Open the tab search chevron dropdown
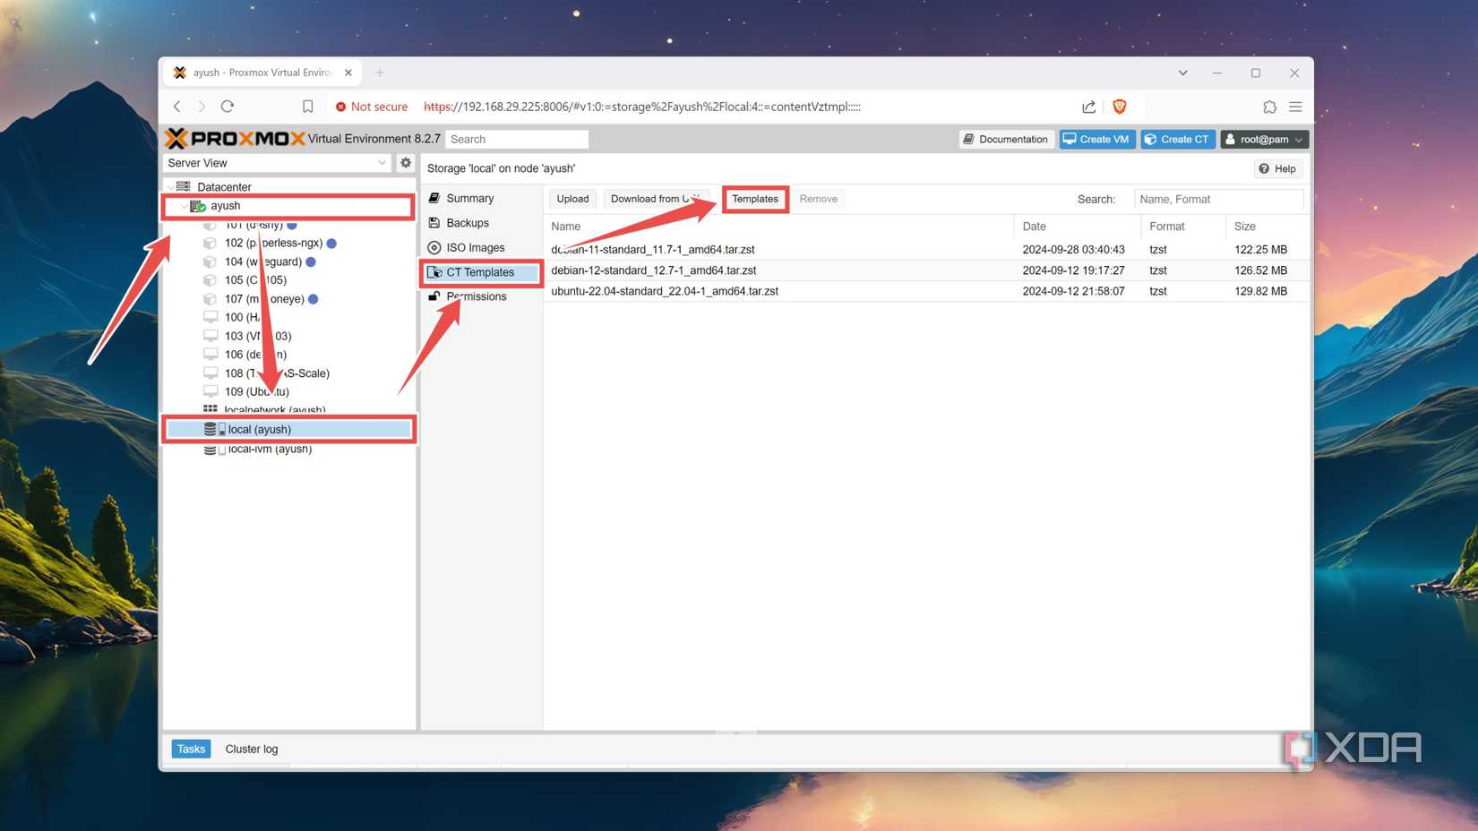This screenshot has height=831, width=1478. tap(1182, 73)
